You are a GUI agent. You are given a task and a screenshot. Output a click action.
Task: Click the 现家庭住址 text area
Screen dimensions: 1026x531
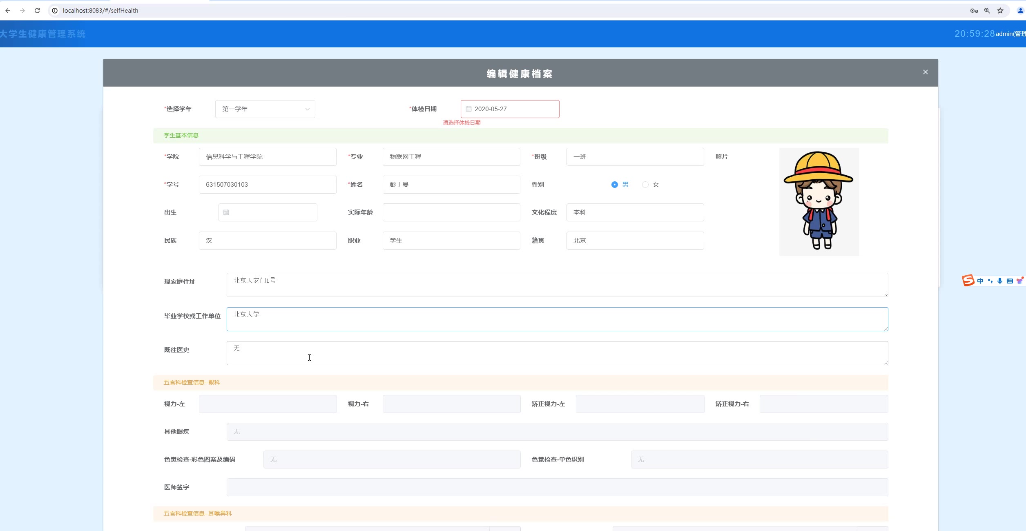point(558,285)
